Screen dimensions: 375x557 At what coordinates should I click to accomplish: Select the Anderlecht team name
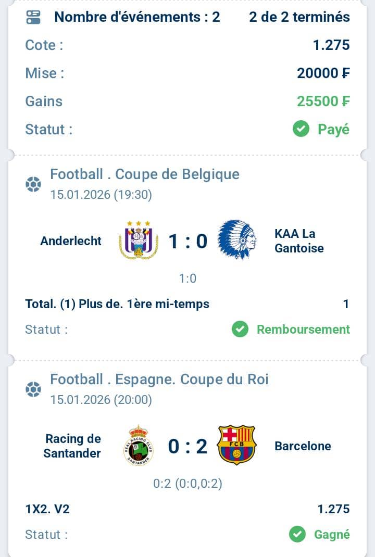pyautogui.click(x=71, y=240)
